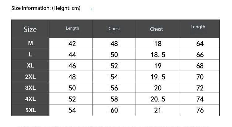Select the 3XL size row label

pyautogui.click(x=30, y=88)
